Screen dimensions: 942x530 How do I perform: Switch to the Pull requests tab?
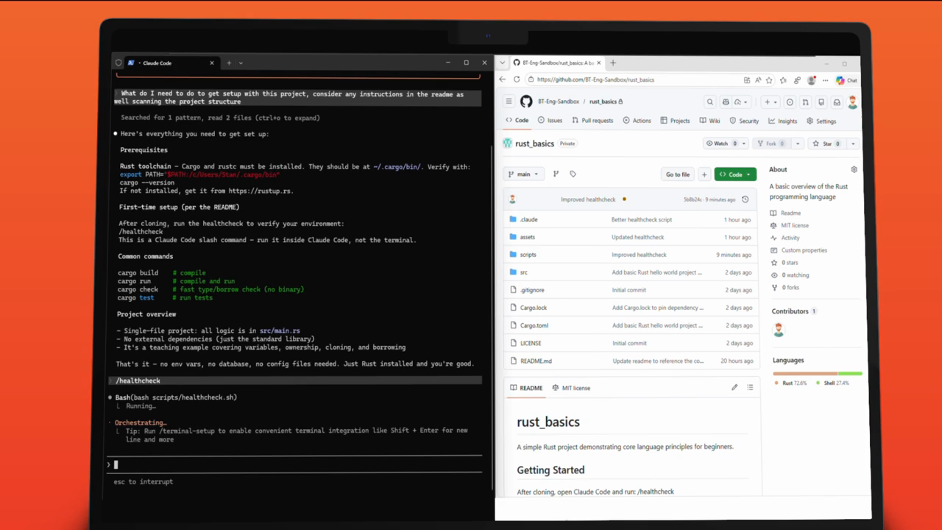pyautogui.click(x=592, y=121)
